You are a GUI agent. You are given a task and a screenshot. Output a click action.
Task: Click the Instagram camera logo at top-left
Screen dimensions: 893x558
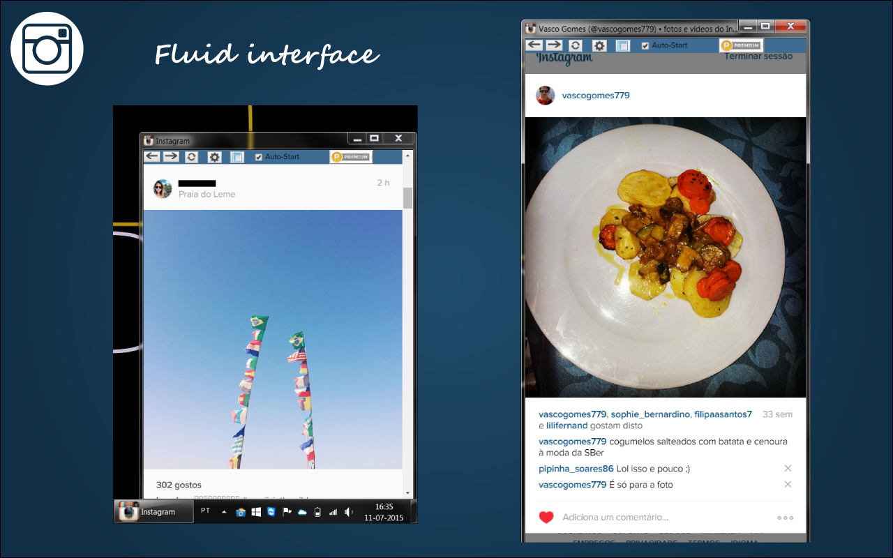coord(47,49)
